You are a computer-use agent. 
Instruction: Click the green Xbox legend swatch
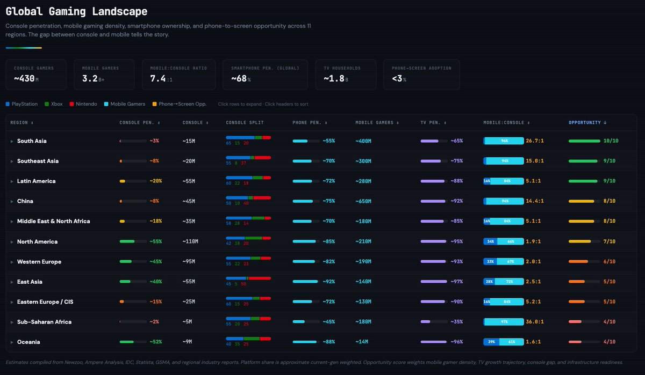coord(47,104)
